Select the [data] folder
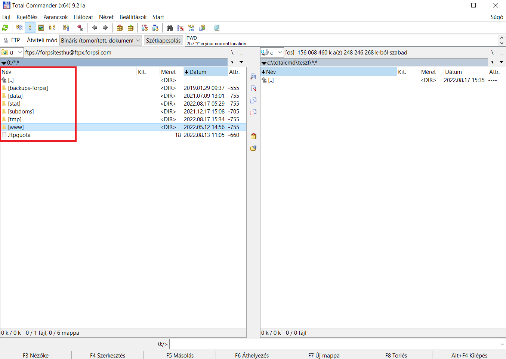This screenshot has width=506, height=359. pyautogui.click(x=15, y=96)
